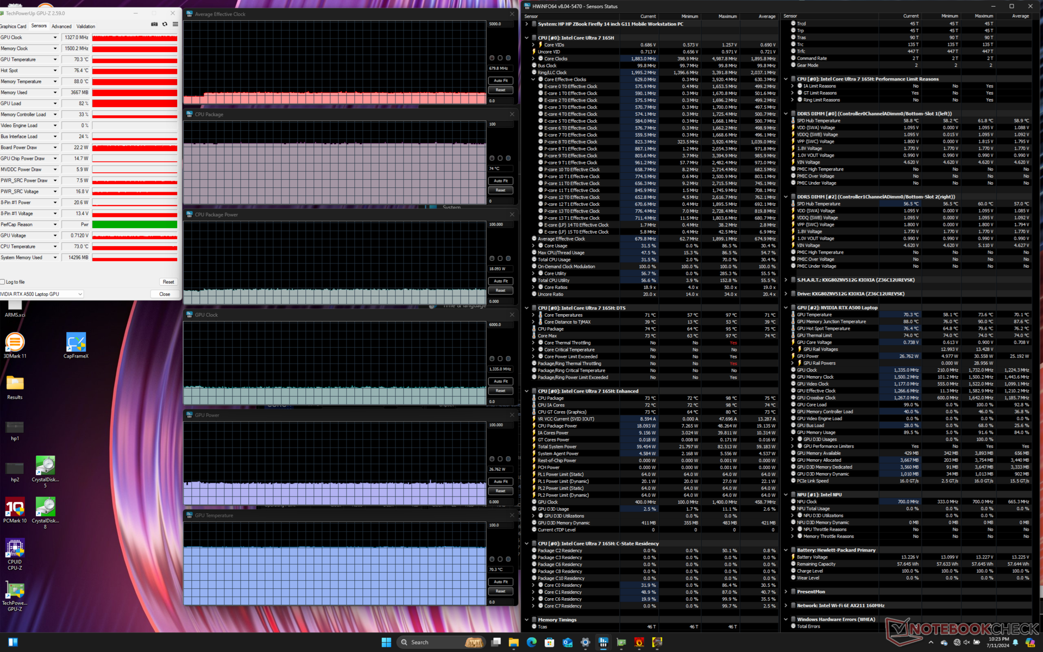Click first circle toggle in CPU Package graph
This screenshot has height=652, width=1043.
(492, 158)
